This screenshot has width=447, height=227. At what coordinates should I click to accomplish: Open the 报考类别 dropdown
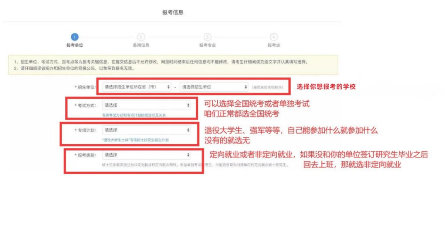tap(147, 155)
